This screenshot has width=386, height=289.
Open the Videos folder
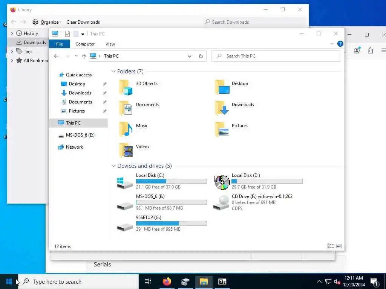tap(134, 151)
